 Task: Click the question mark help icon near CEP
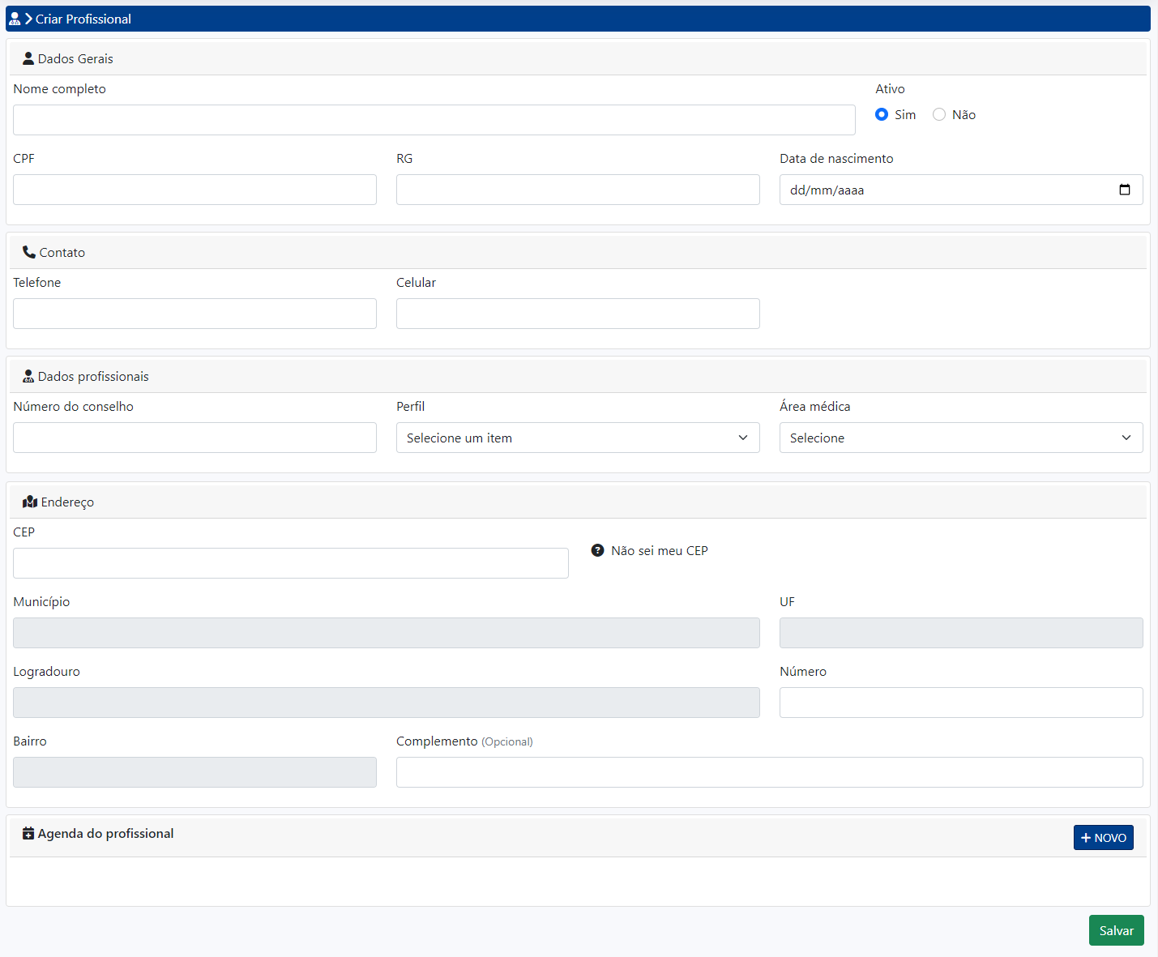point(597,550)
